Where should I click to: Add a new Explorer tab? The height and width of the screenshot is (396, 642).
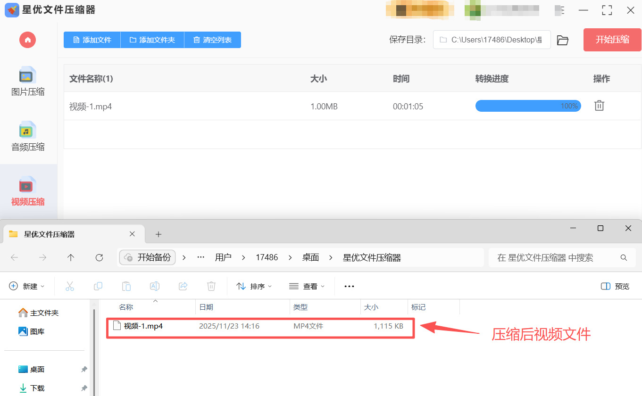[158, 234]
